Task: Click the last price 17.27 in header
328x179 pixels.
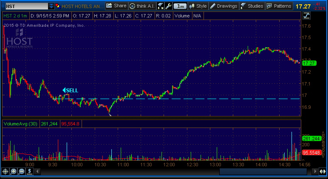Action: click(x=303, y=6)
